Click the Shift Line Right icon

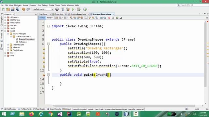pos(105,18)
